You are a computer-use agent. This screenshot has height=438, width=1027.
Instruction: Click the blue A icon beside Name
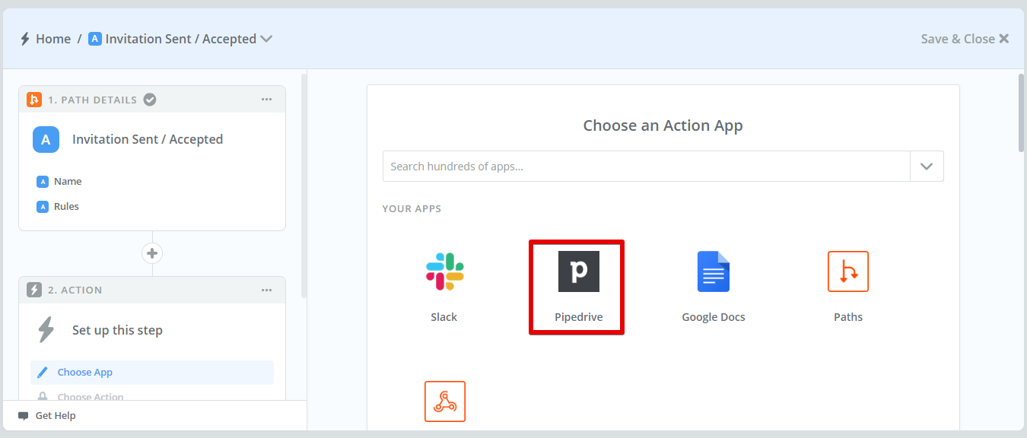pos(43,182)
